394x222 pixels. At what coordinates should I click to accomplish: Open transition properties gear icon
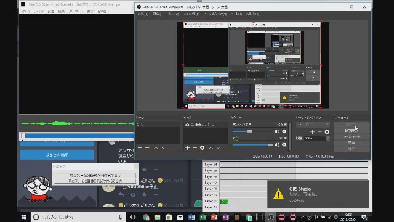(327, 131)
